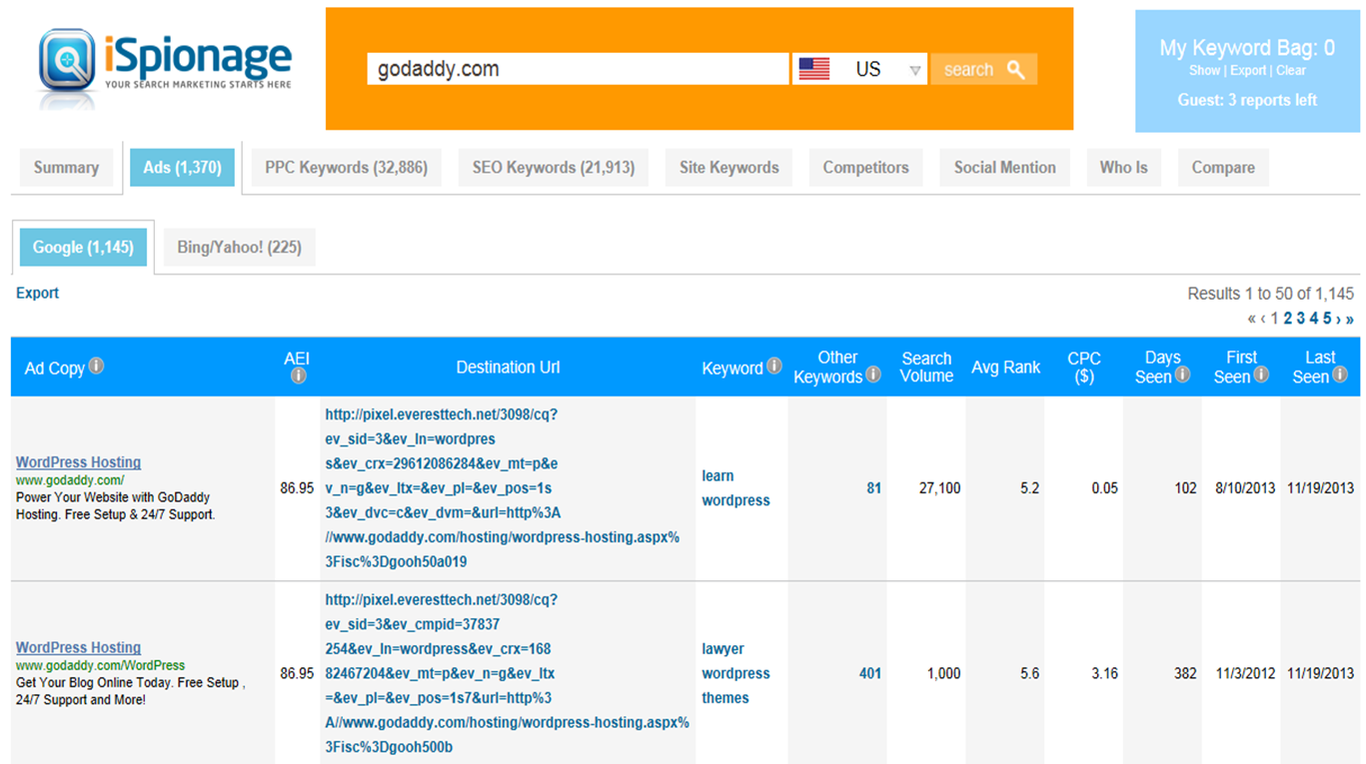Click Show in Keyword Bag
This screenshot has width=1366, height=764.
pos(1204,70)
